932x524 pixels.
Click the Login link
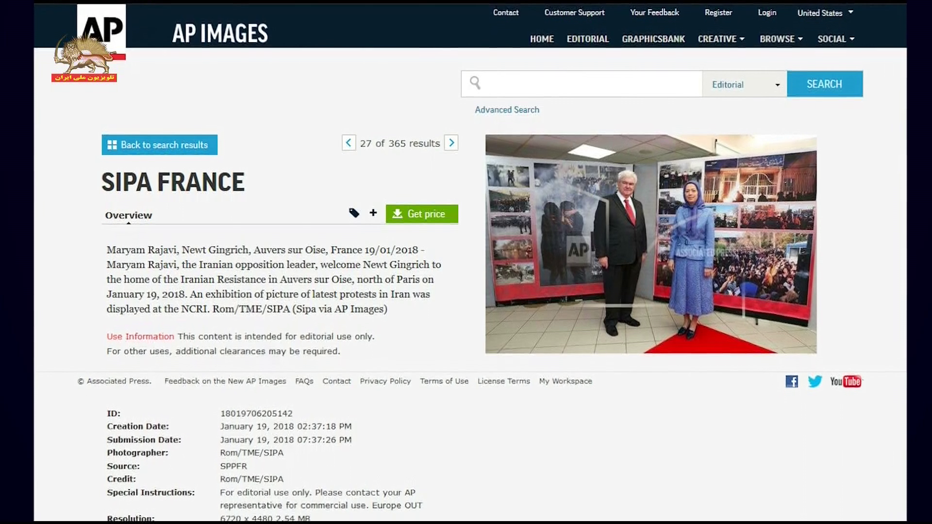pyautogui.click(x=767, y=13)
